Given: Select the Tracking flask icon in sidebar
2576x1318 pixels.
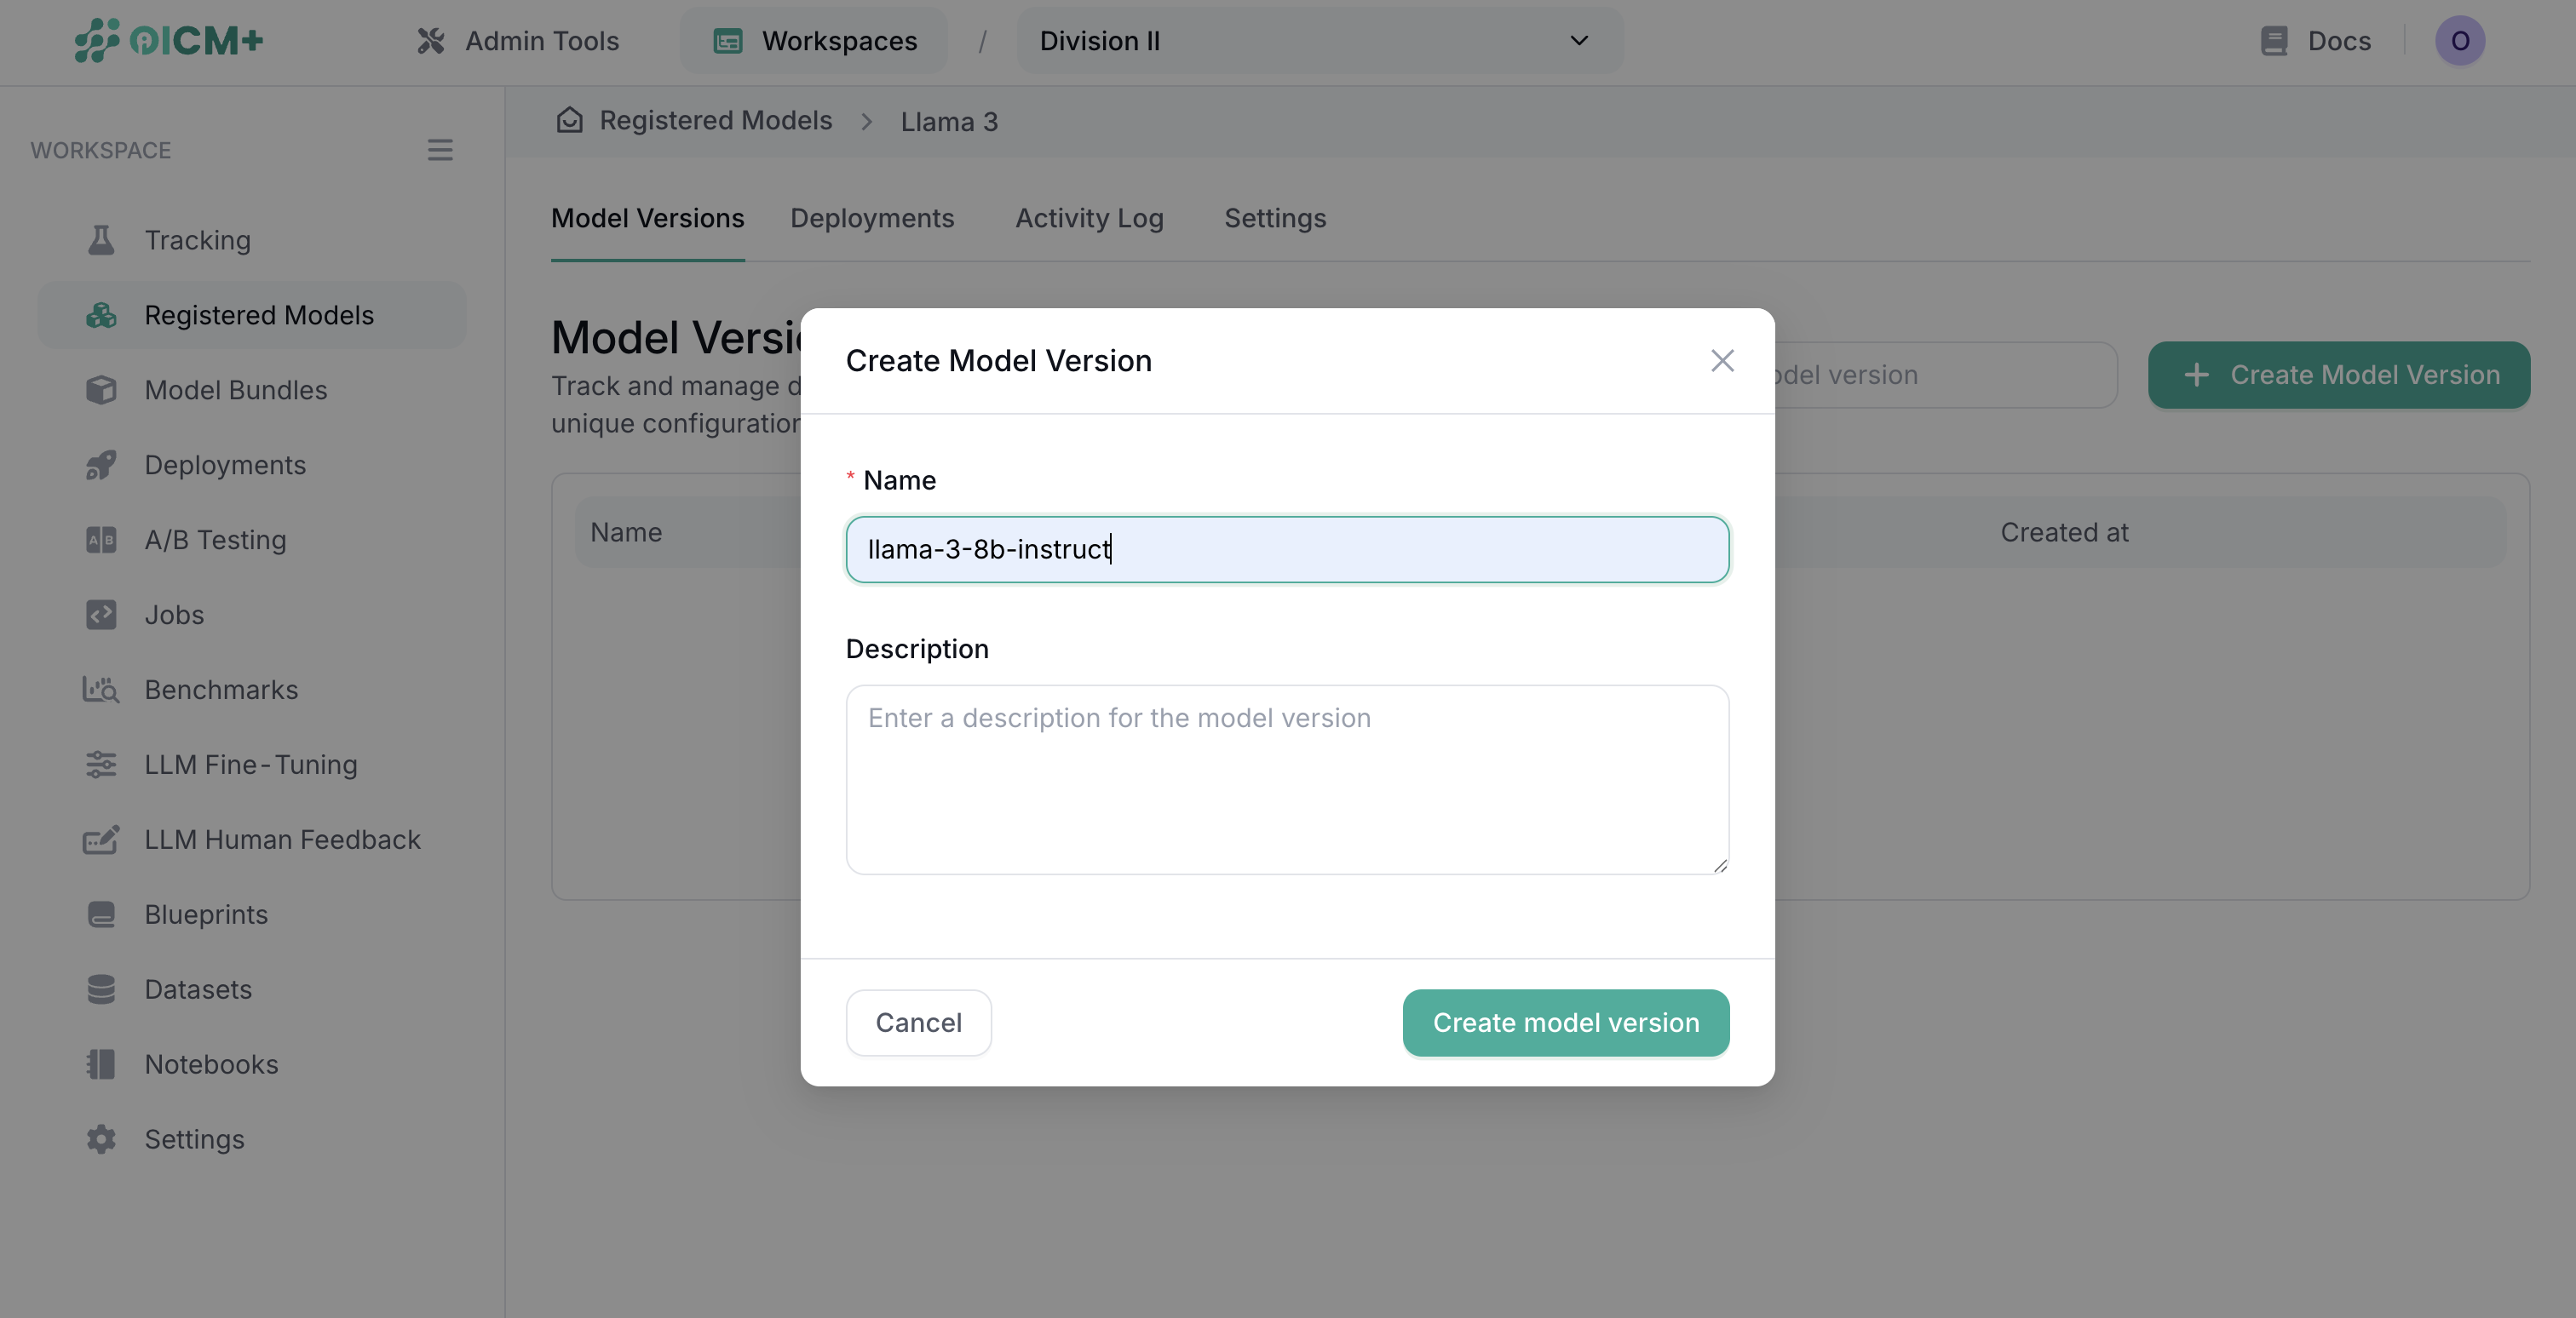Looking at the screenshot, I should coord(101,238).
